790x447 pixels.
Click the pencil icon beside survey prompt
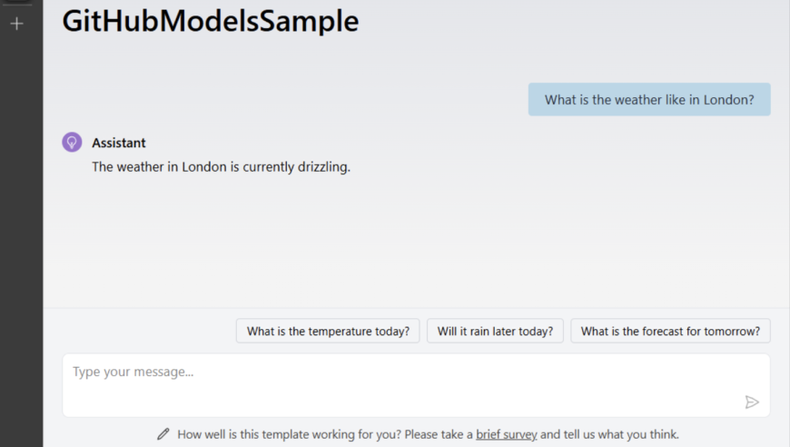coord(163,434)
